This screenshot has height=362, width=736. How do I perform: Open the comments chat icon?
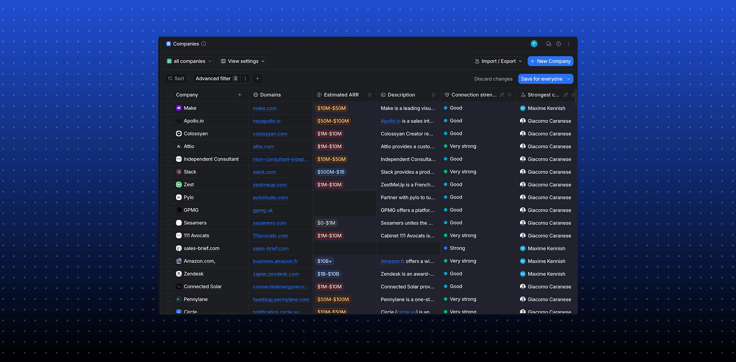(x=549, y=44)
